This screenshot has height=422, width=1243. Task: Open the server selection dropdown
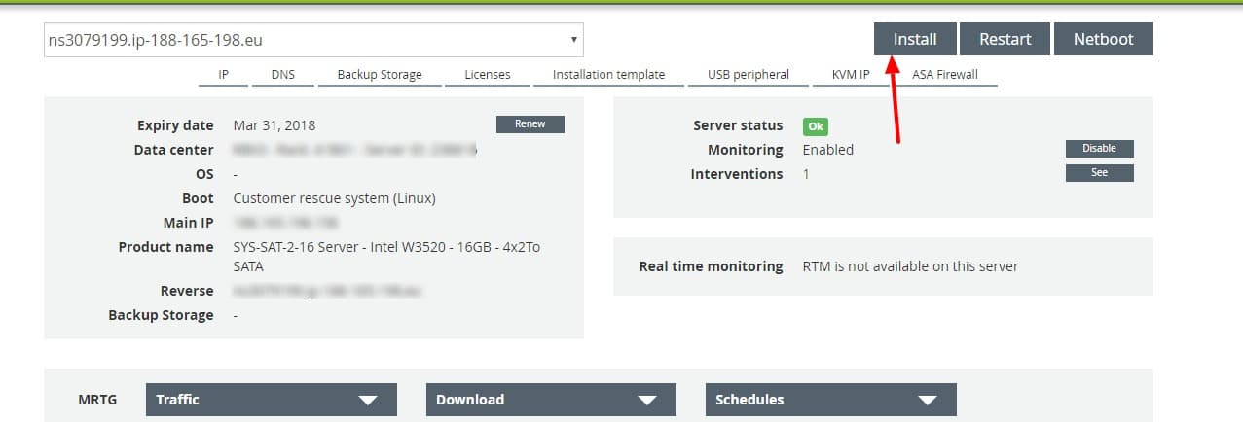click(x=313, y=40)
